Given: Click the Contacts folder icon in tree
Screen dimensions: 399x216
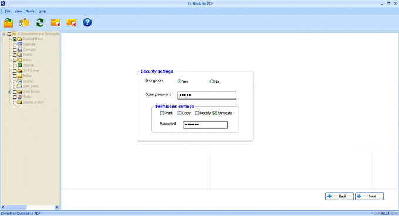Looking at the screenshot, I should [19, 50].
